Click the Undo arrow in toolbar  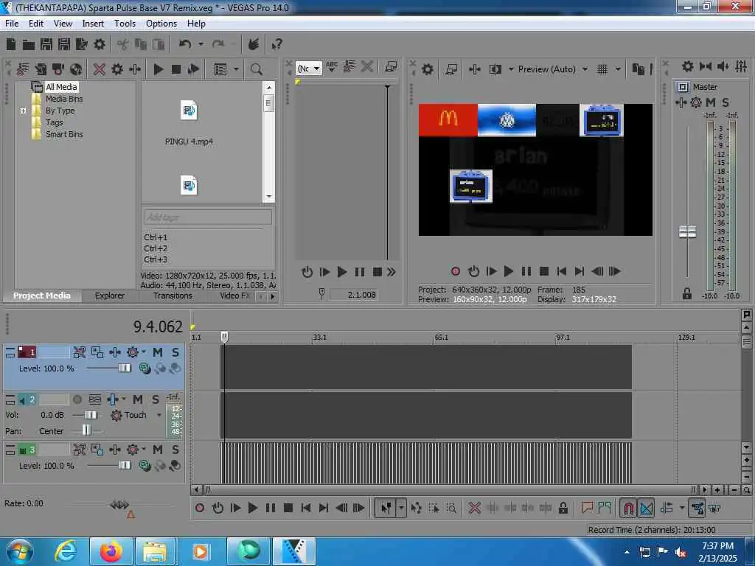point(185,44)
